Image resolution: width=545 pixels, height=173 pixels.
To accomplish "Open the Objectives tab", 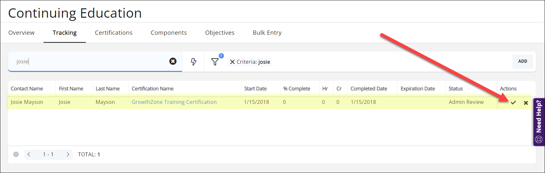I will 220,33.
